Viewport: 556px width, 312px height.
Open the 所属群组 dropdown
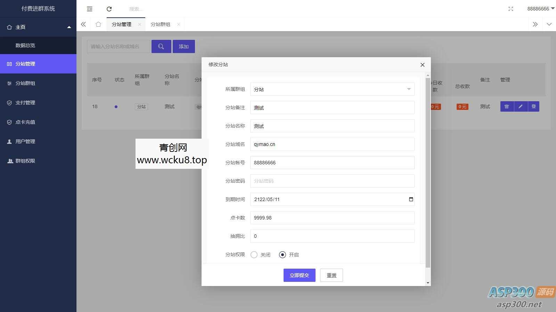coord(332,89)
